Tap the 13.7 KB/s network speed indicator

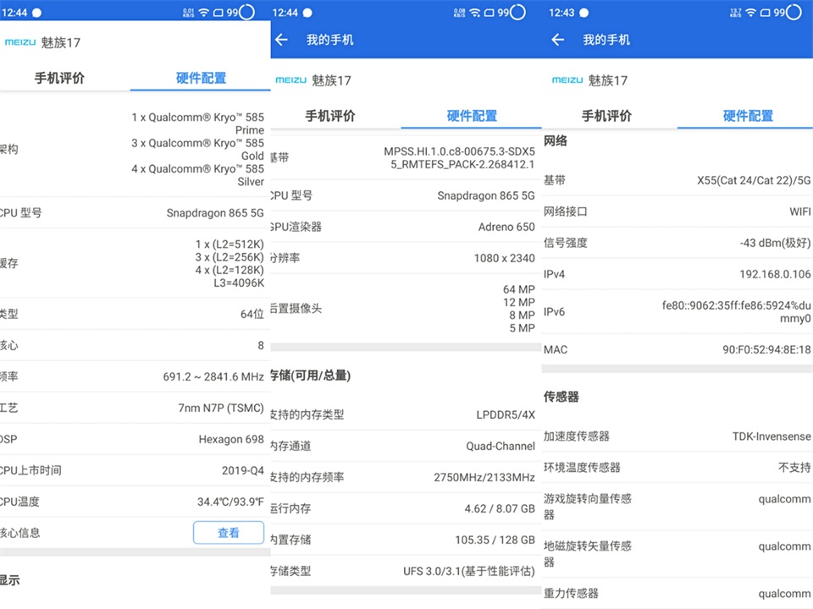(736, 13)
